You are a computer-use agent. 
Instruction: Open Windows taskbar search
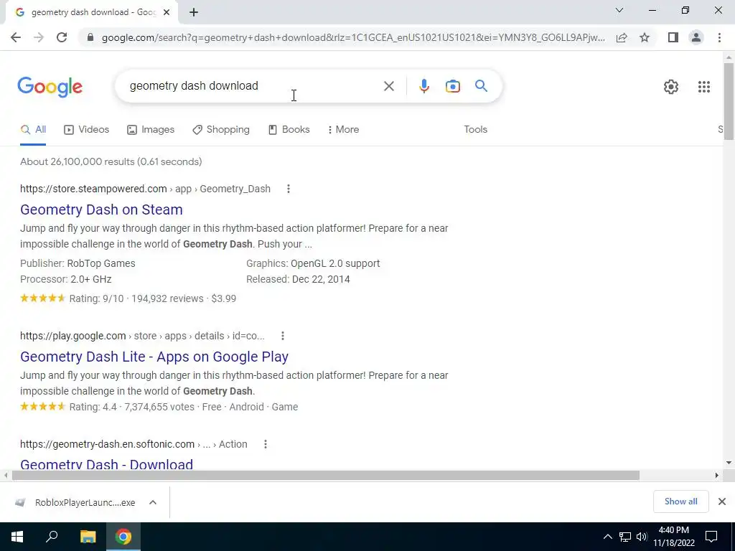pyautogui.click(x=52, y=537)
